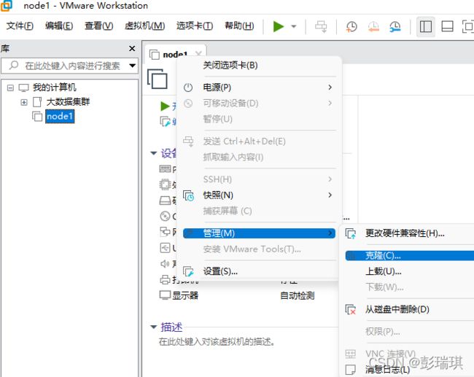Open the library search dropdown arrow
474x377 pixels.
(133, 66)
